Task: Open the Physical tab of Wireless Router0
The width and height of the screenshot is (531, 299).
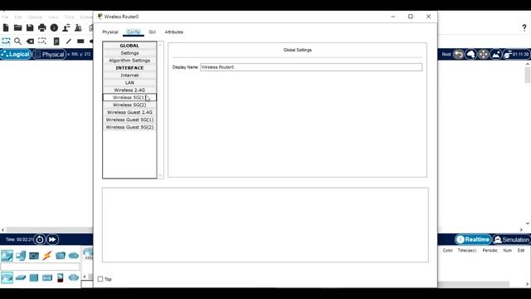Action: tap(110, 32)
